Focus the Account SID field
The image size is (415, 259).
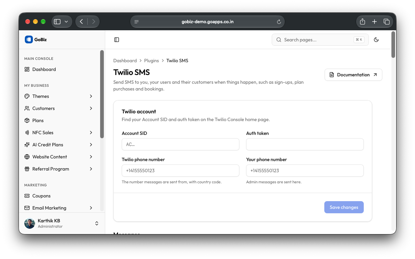pos(180,144)
